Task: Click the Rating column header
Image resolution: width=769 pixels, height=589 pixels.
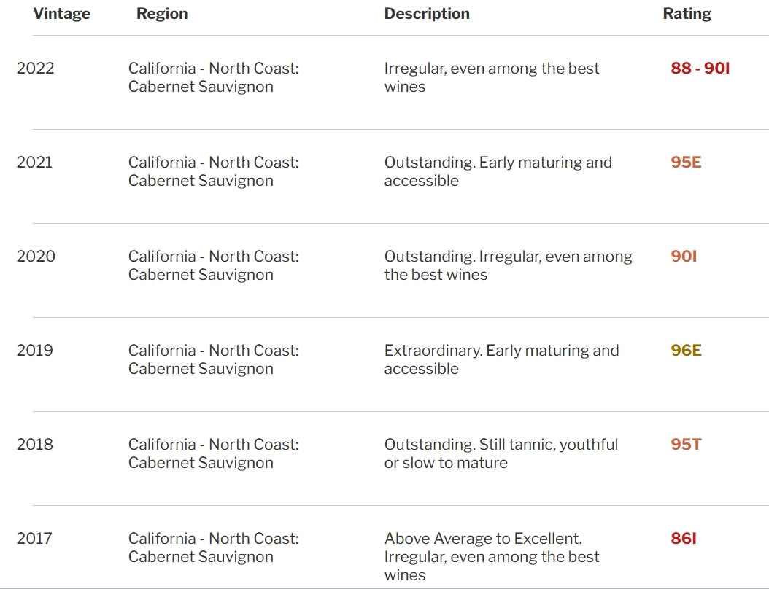Action: click(687, 14)
